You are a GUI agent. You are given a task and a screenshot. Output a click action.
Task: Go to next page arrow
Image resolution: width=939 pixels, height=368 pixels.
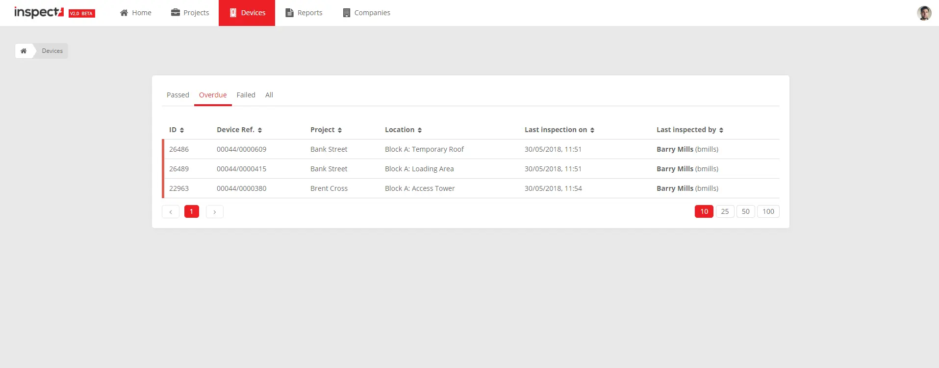(x=215, y=211)
